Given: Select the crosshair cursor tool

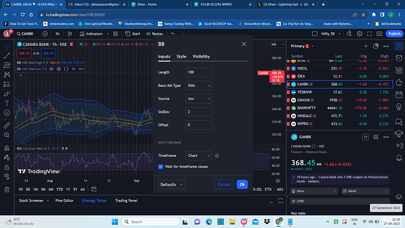Looking at the screenshot, I should coord(7,46).
